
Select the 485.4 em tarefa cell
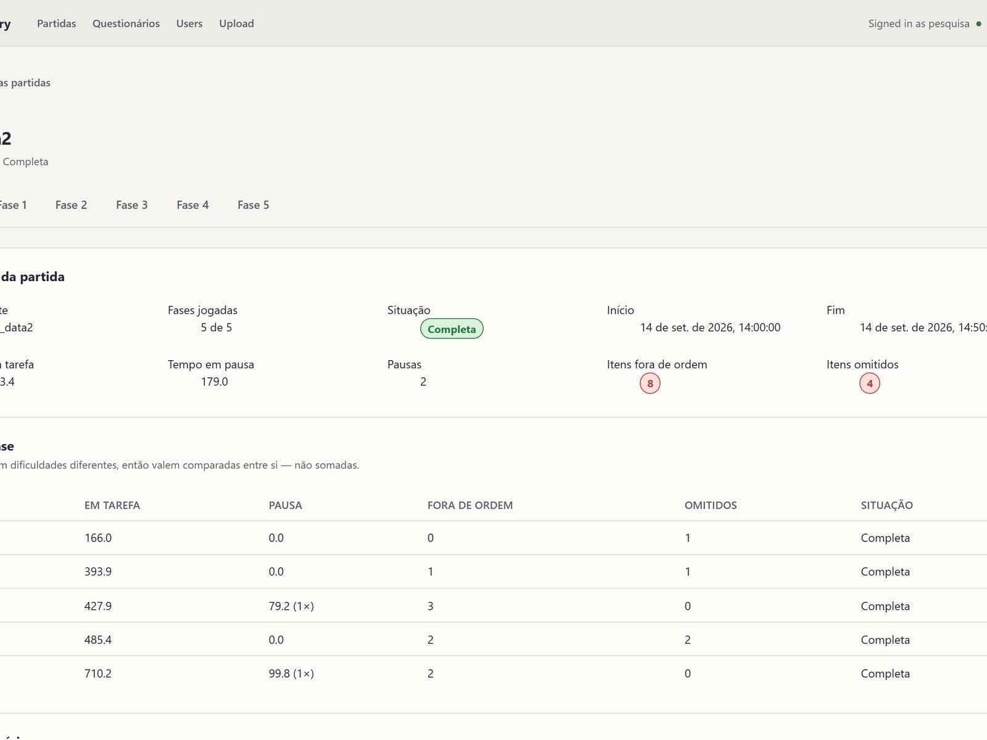(98, 639)
